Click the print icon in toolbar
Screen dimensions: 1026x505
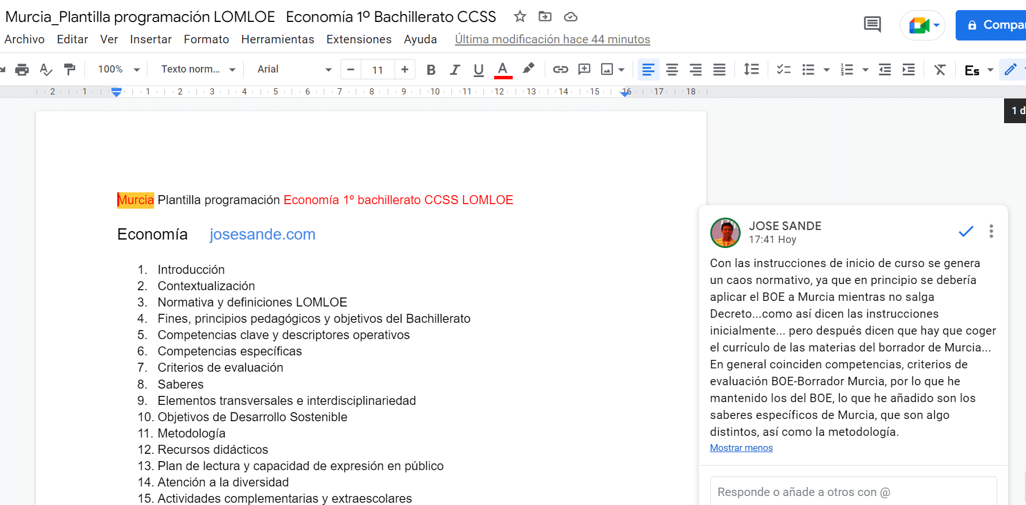pyautogui.click(x=22, y=70)
